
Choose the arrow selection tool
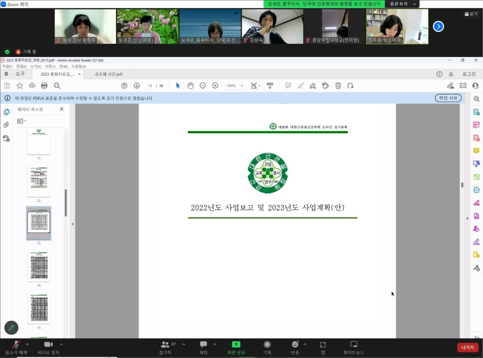point(178,86)
